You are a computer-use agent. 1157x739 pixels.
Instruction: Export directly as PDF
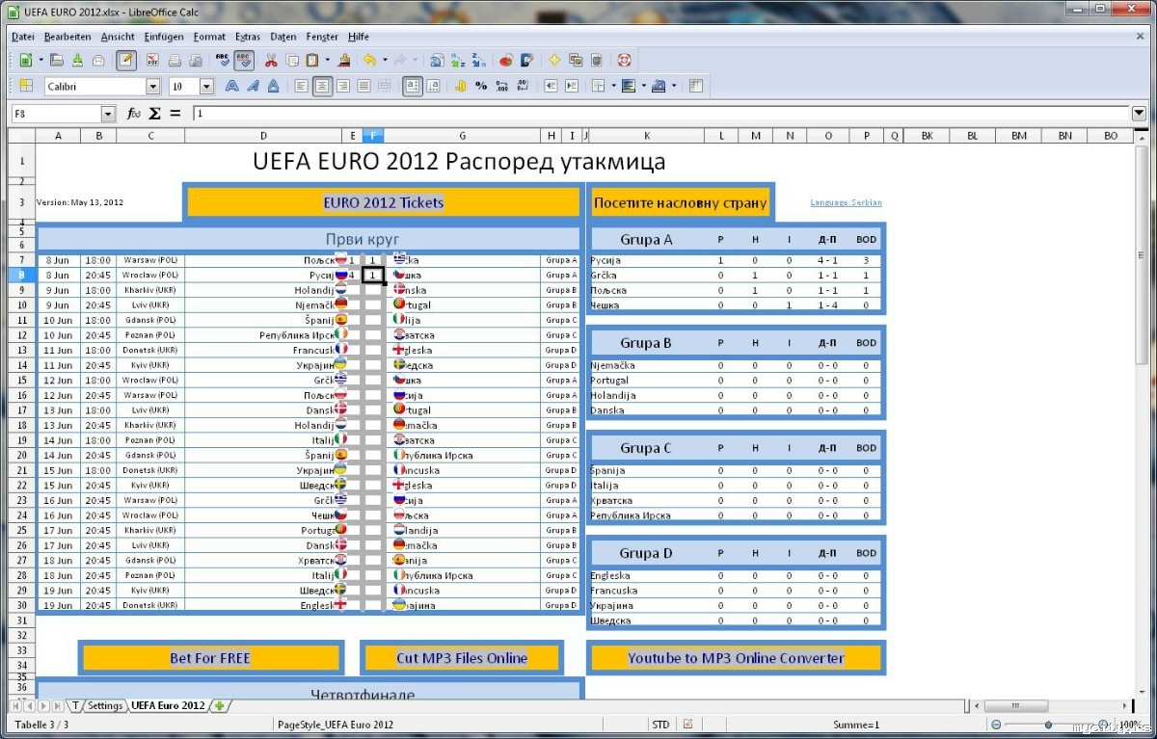[x=152, y=60]
